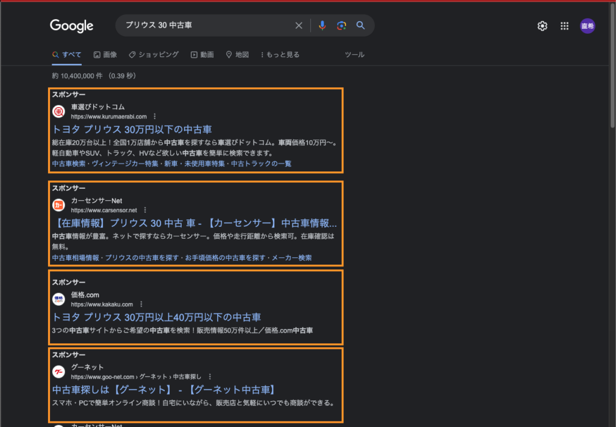
Task: Click the 中古車検索 sitelink
Action: coord(69,164)
